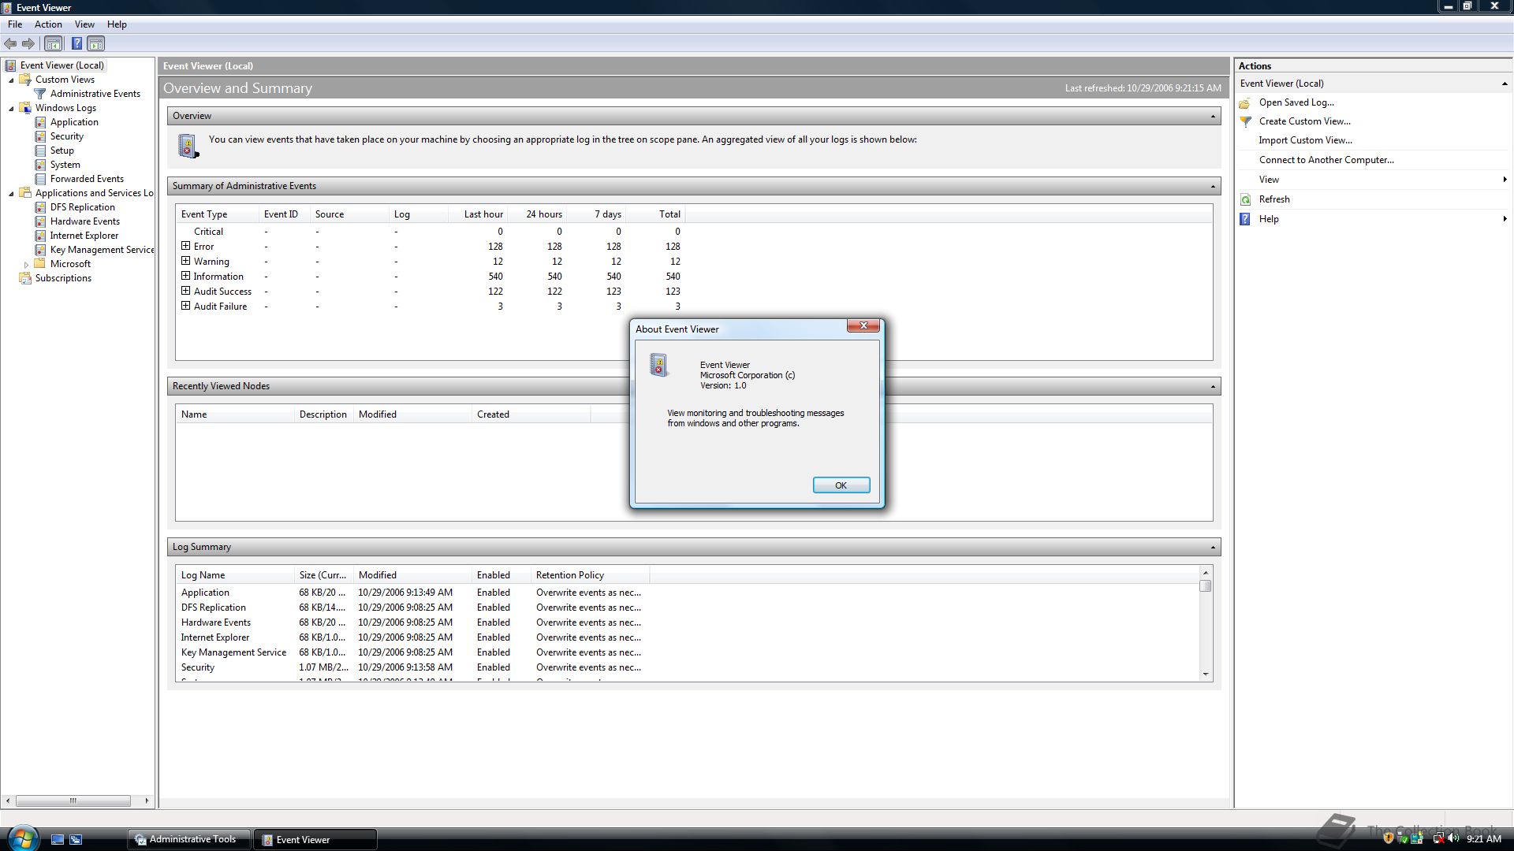This screenshot has width=1514, height=851.
Task: Collapse the Log Summary section
Action: [1213, 548]
